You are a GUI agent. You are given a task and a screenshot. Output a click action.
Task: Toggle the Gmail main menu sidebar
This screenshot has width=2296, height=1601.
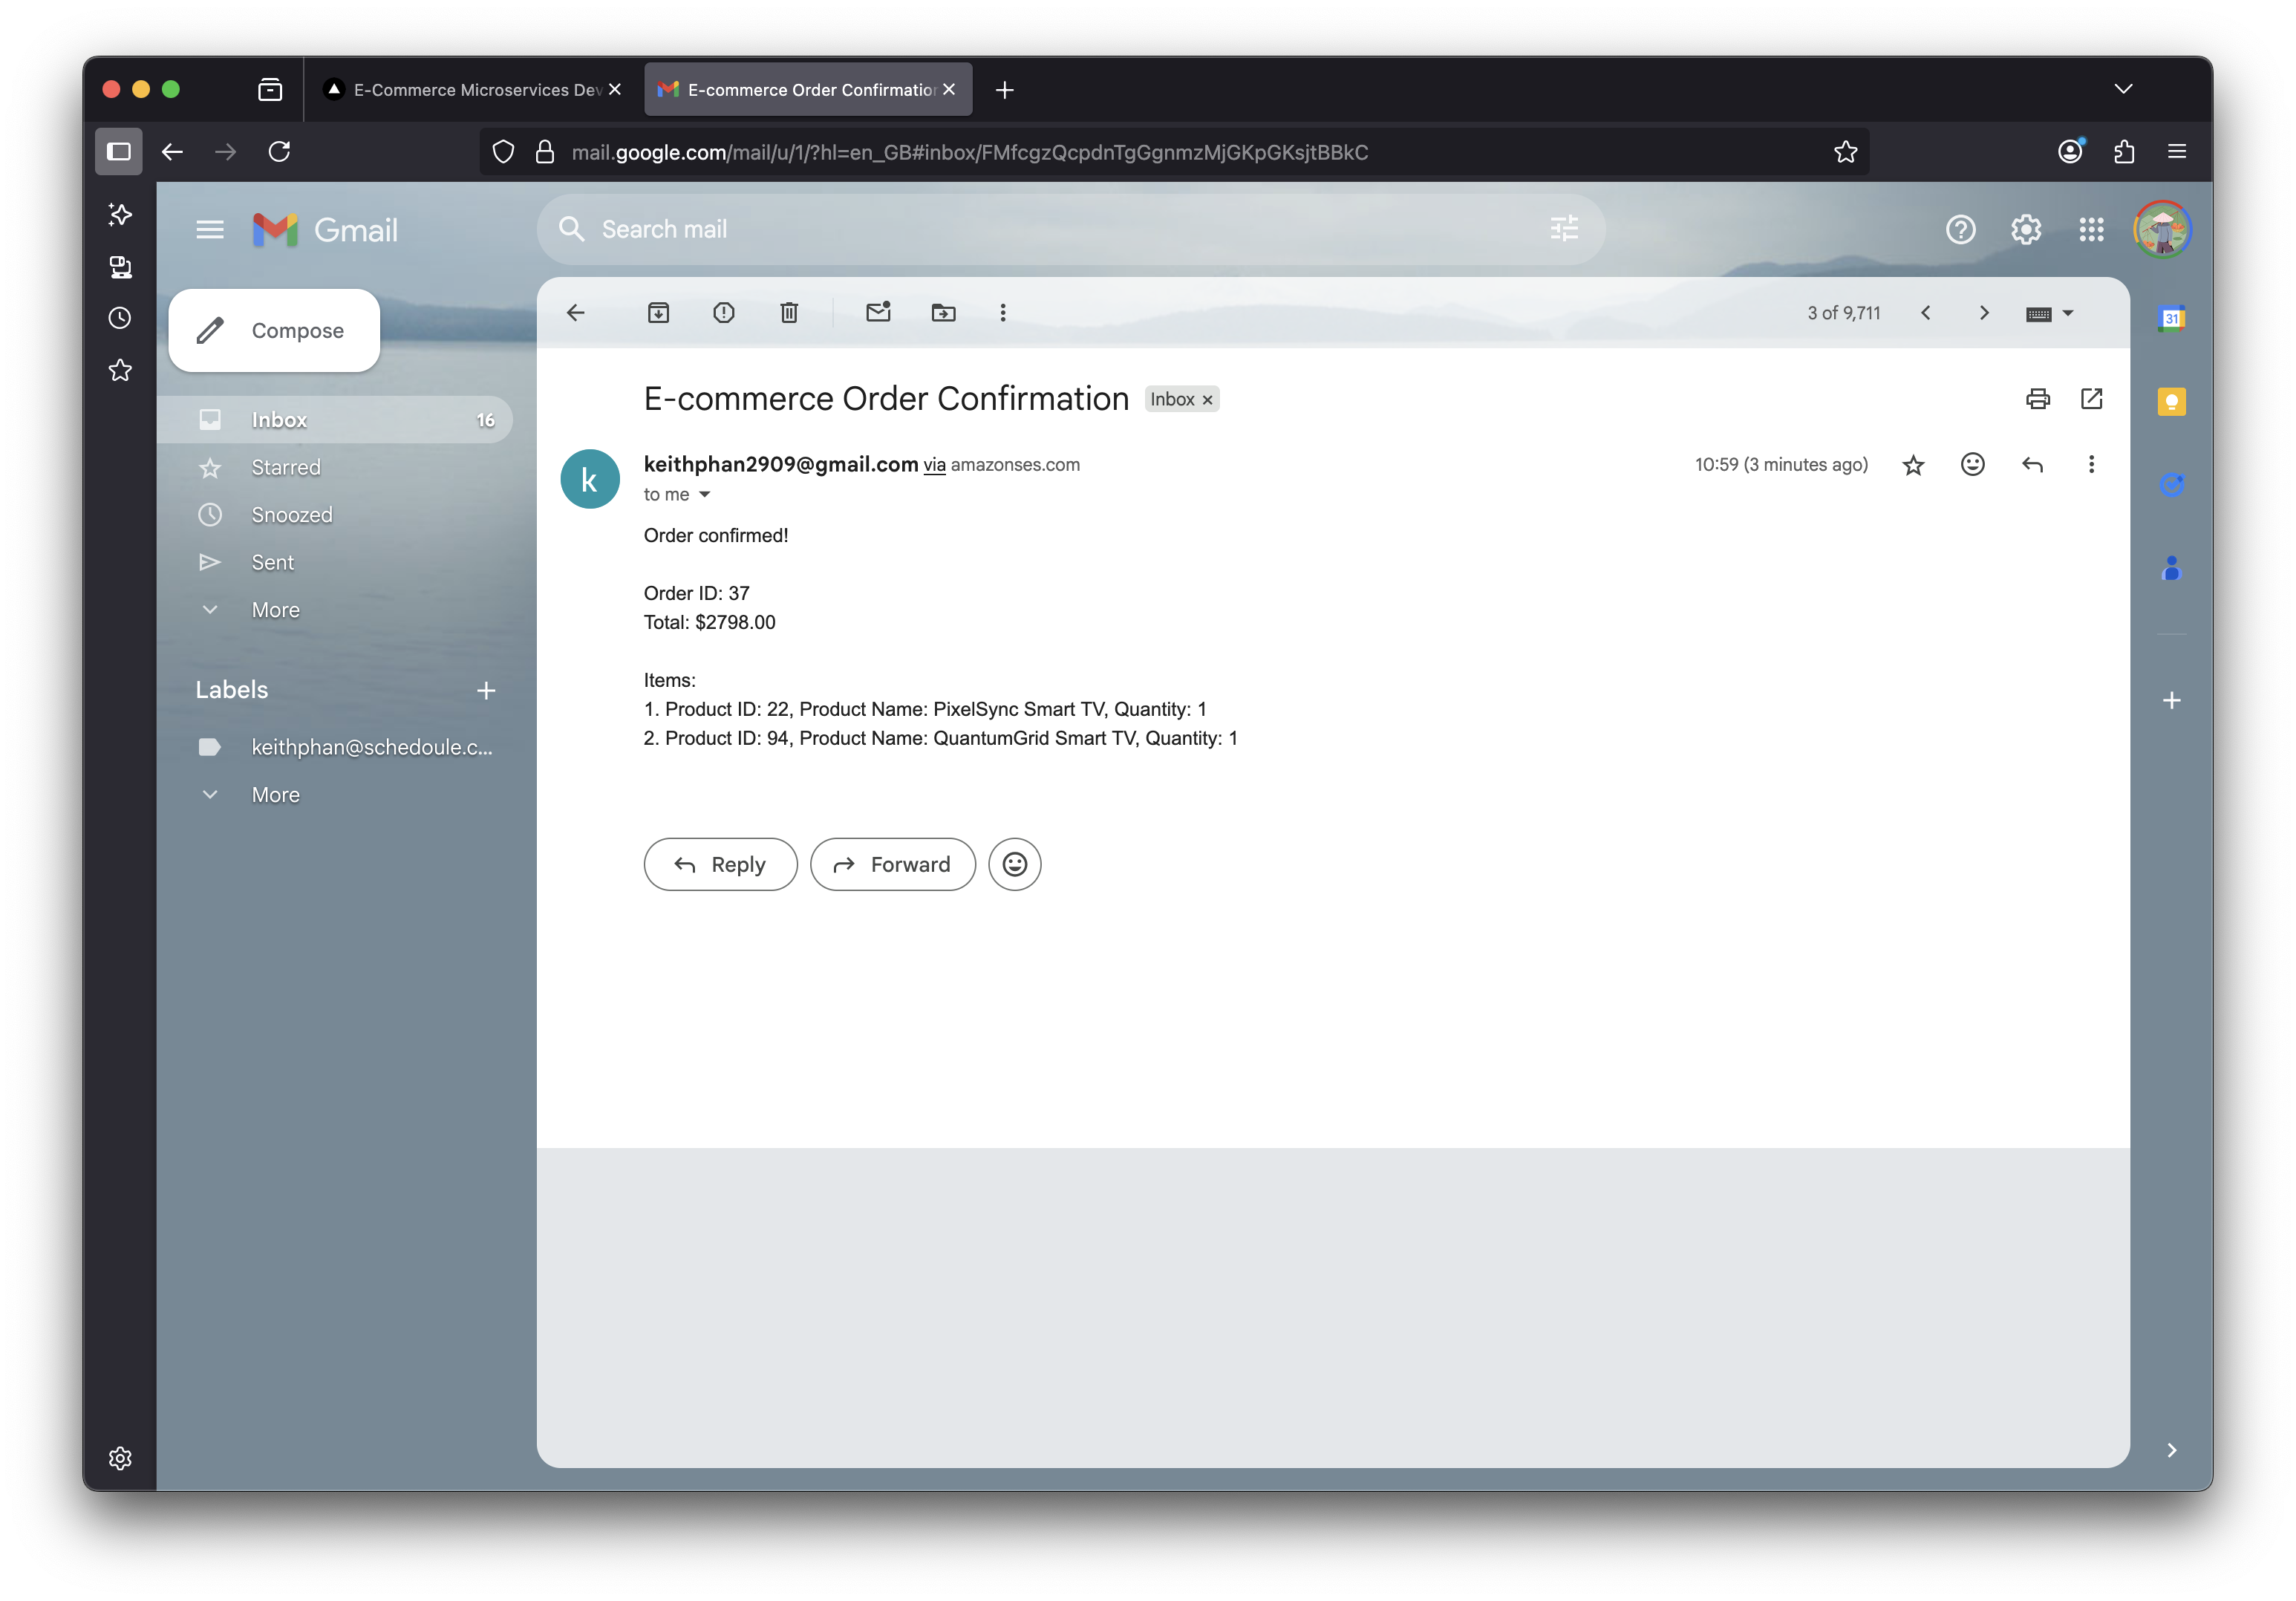coord(210,230)
